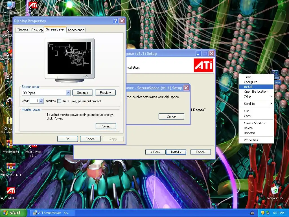Screen dimensions: 289x217
Task: Select the Office Update desktop icon
Action: click(7, 125)
